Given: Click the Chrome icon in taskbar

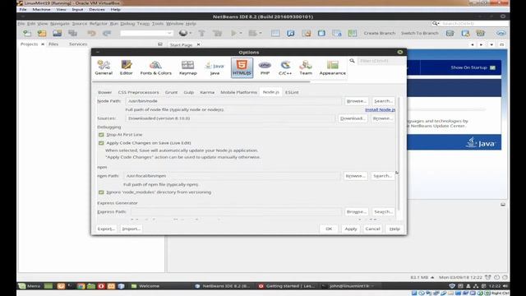Looking at the screenshot, I should tap(81, 286).
